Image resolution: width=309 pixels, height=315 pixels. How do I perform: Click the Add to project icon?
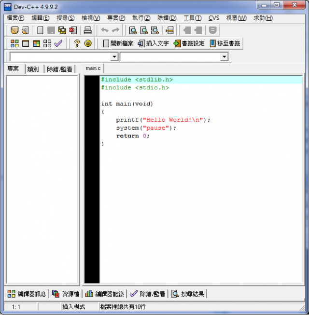(187, 30)
